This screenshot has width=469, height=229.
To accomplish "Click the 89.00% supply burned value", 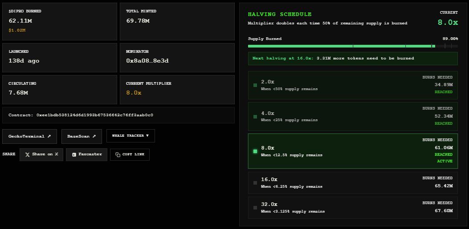I will coord(450,39).
